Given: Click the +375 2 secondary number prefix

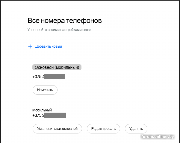Looking at the screenshot, I should [38, 115].
